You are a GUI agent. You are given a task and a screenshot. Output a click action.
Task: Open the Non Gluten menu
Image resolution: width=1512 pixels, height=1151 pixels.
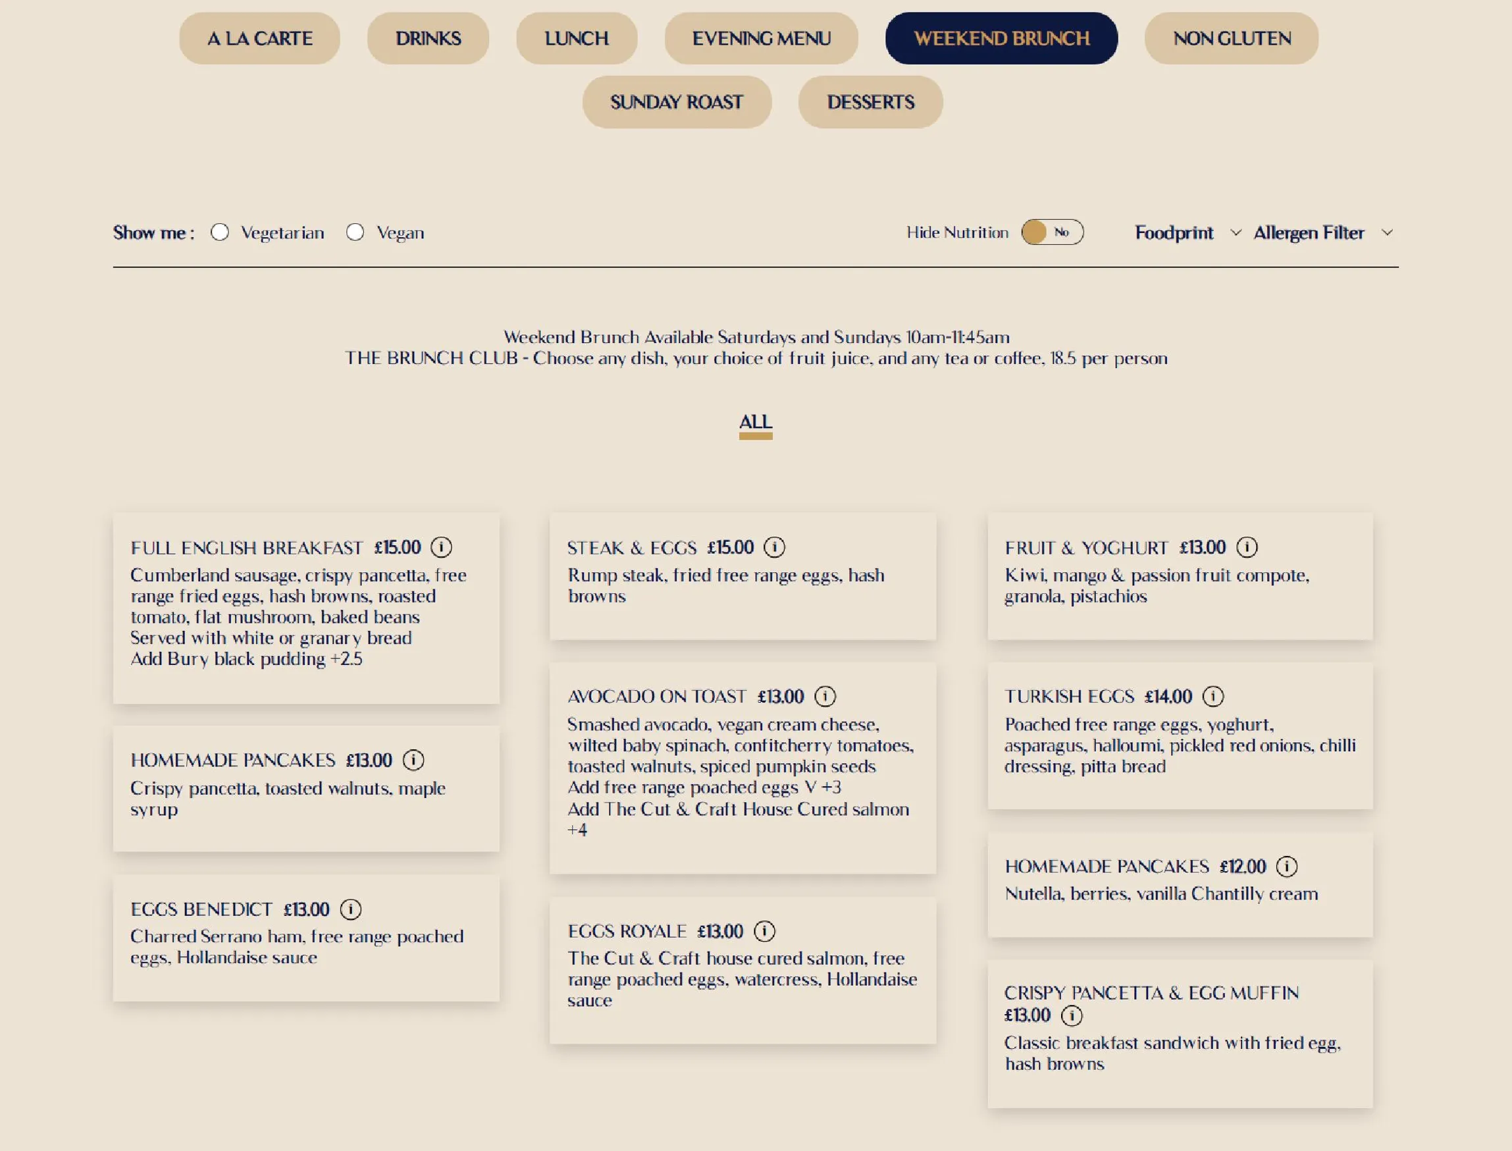tap(1231, 38)
